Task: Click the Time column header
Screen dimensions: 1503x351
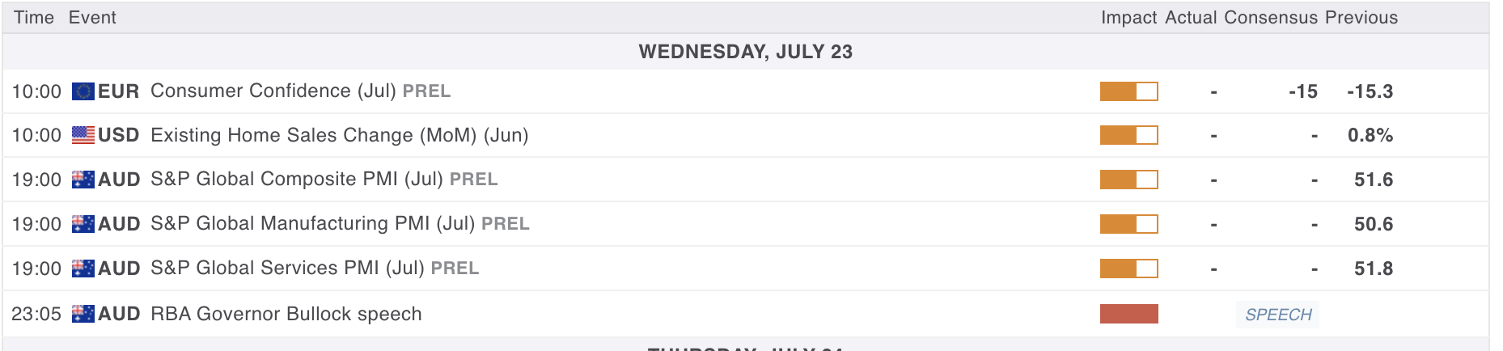Action: click(x=34, y=18)
